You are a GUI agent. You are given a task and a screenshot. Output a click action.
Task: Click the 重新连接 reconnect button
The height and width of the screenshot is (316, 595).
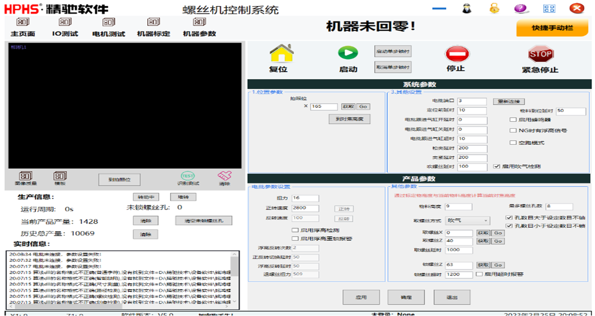pos(509,101)
